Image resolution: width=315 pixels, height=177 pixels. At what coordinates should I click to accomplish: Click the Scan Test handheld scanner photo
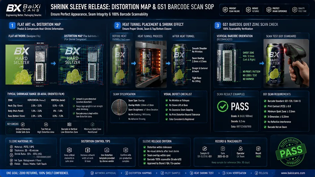286,63
